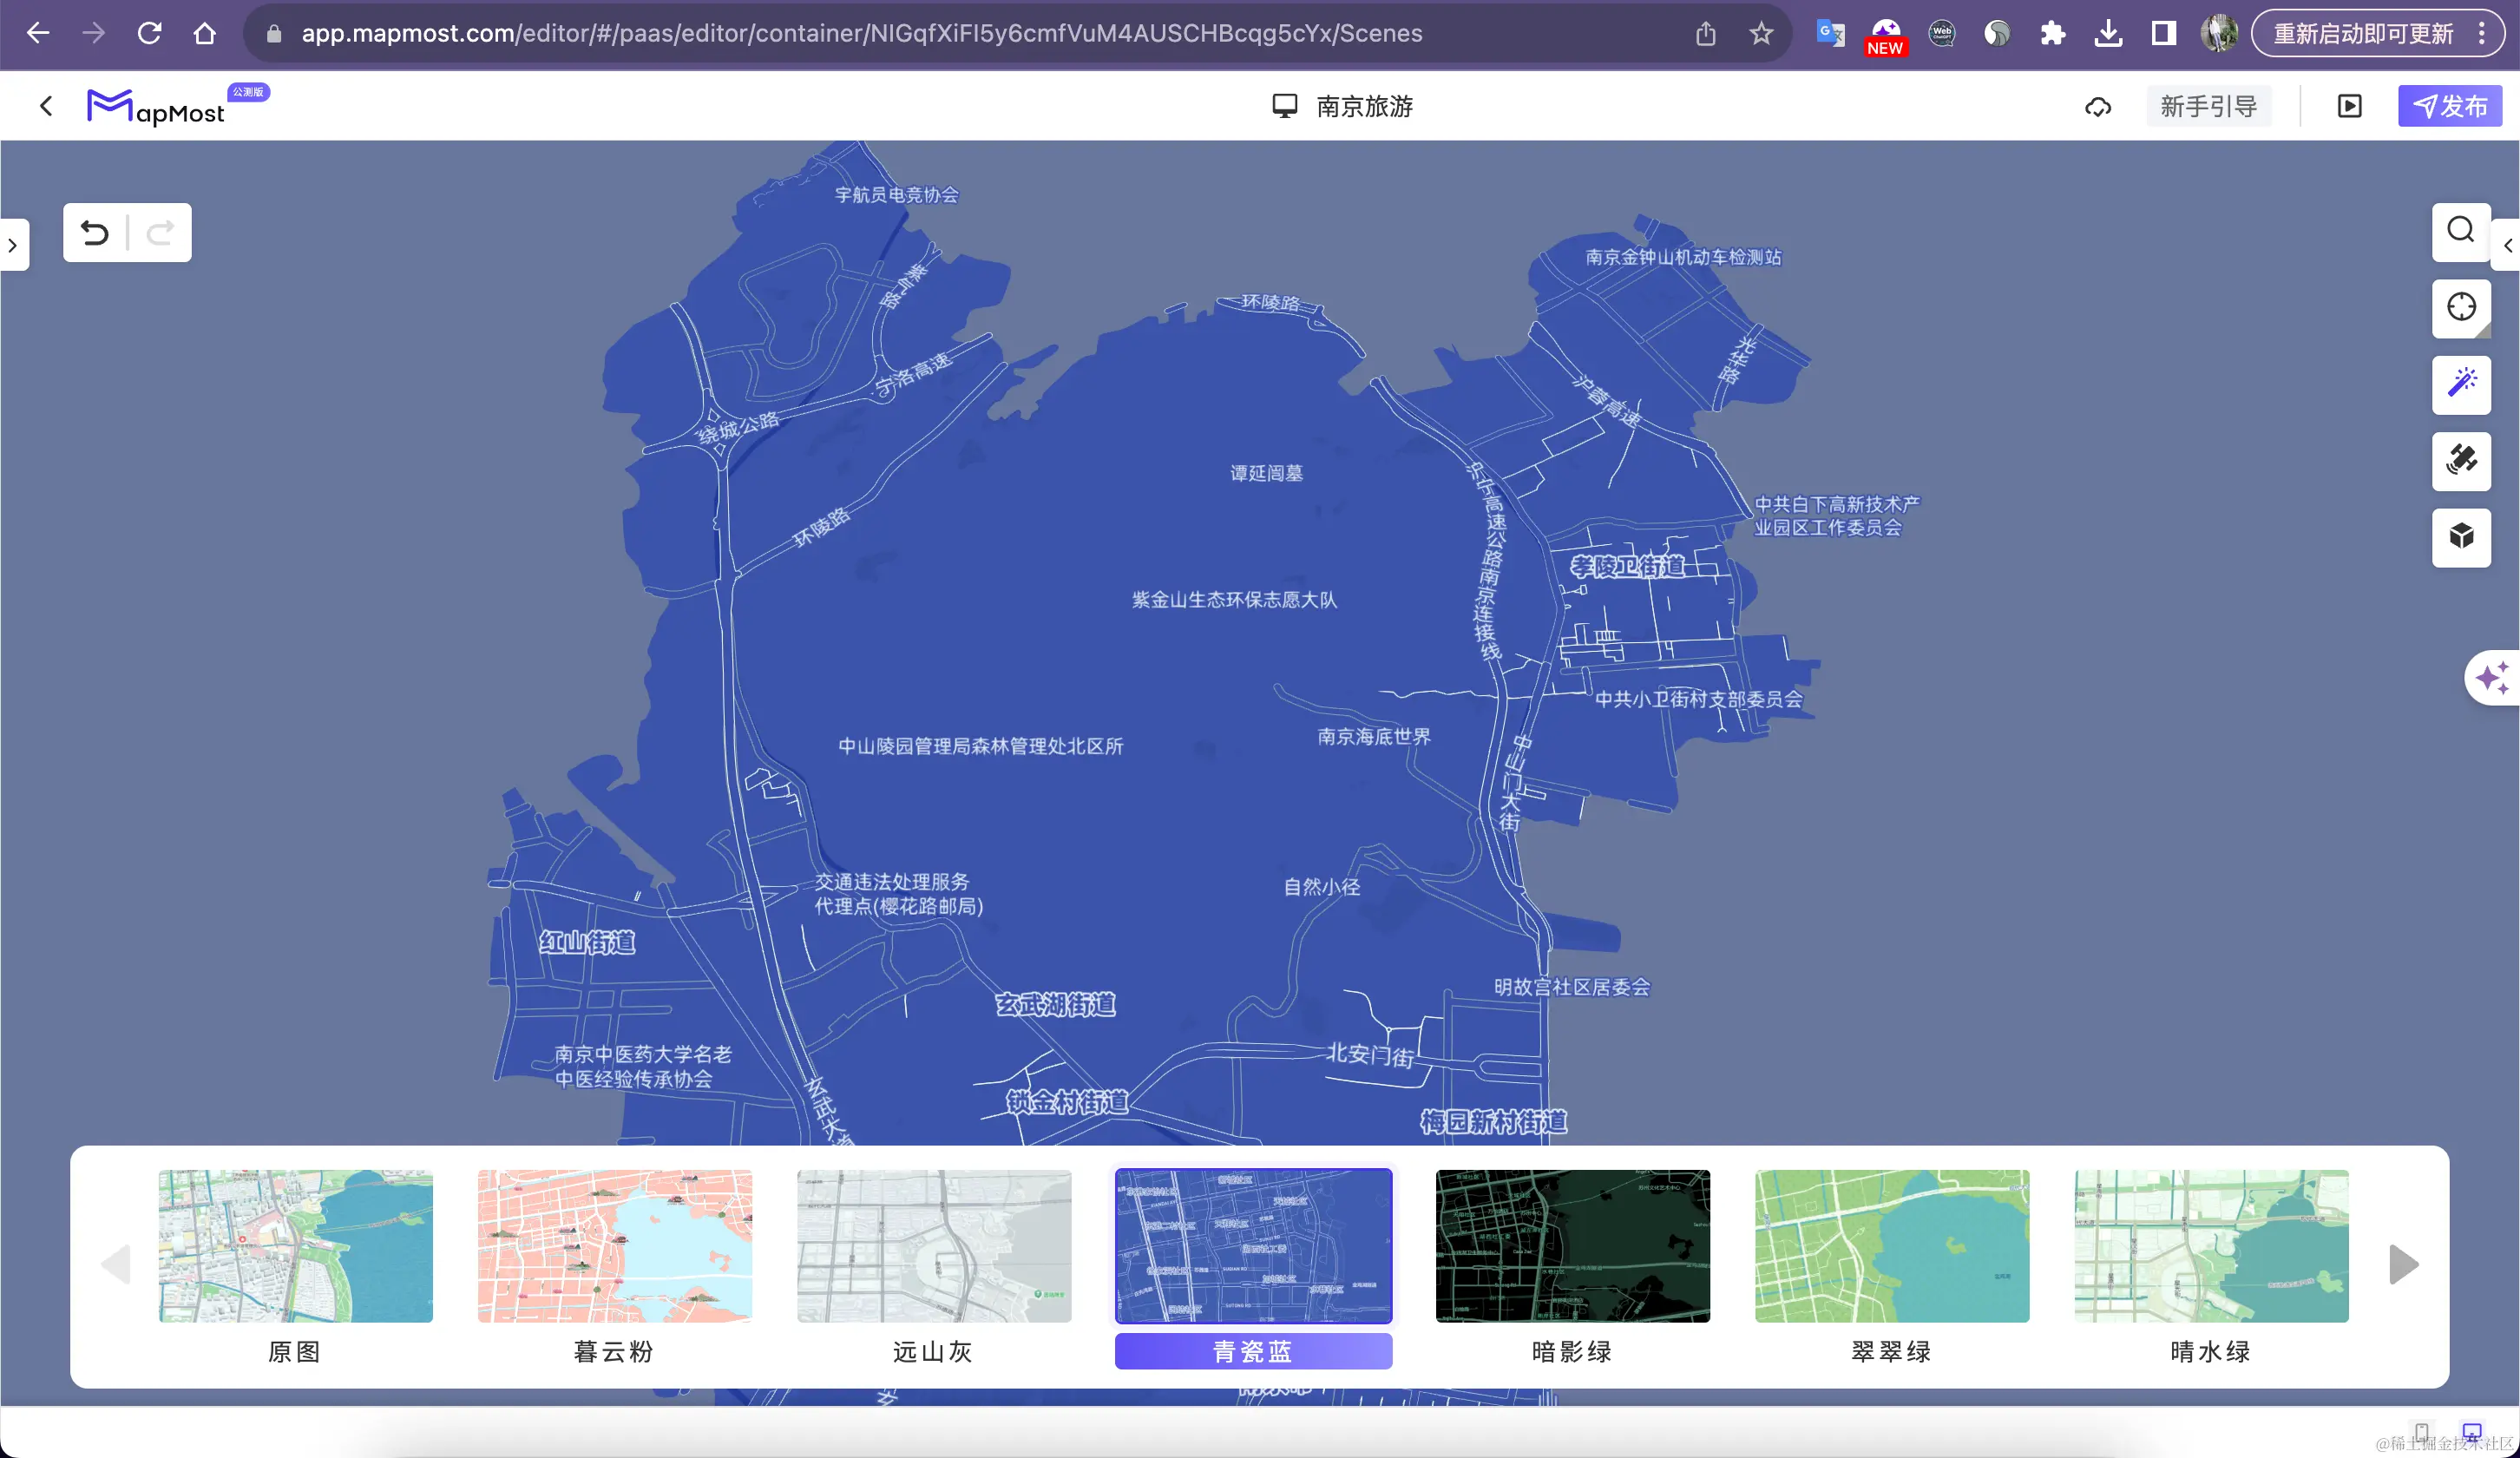Share this page from address bar
This screenshot has height=1458, width=2520.
1706,34
